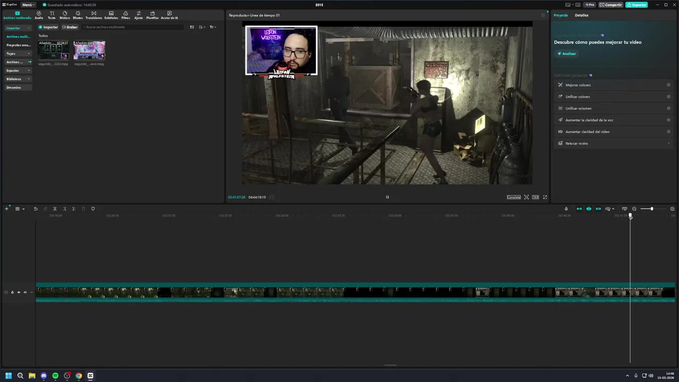The height and width of the screenshot is (382, 679).
Task: Open the media sort options dropdown
Action: pyautogui.click(x=202, y=27)
